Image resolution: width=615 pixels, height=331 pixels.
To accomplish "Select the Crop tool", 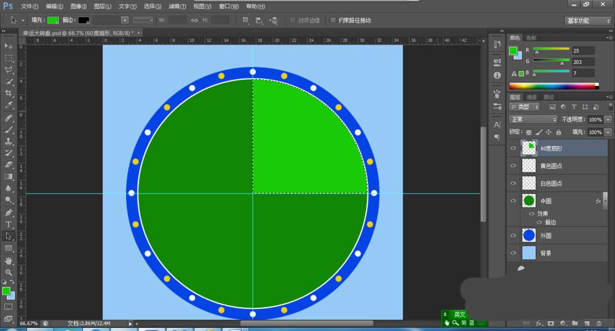I will [8, 93].
